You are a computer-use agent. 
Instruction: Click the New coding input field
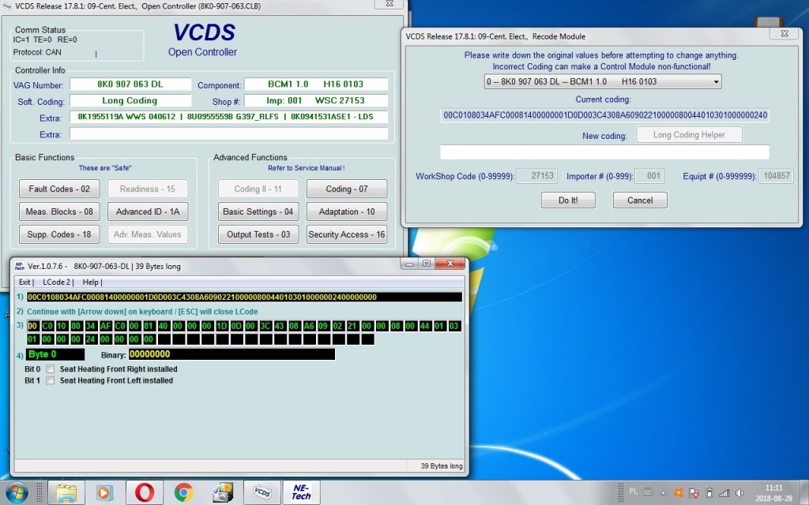pos(604,151)
